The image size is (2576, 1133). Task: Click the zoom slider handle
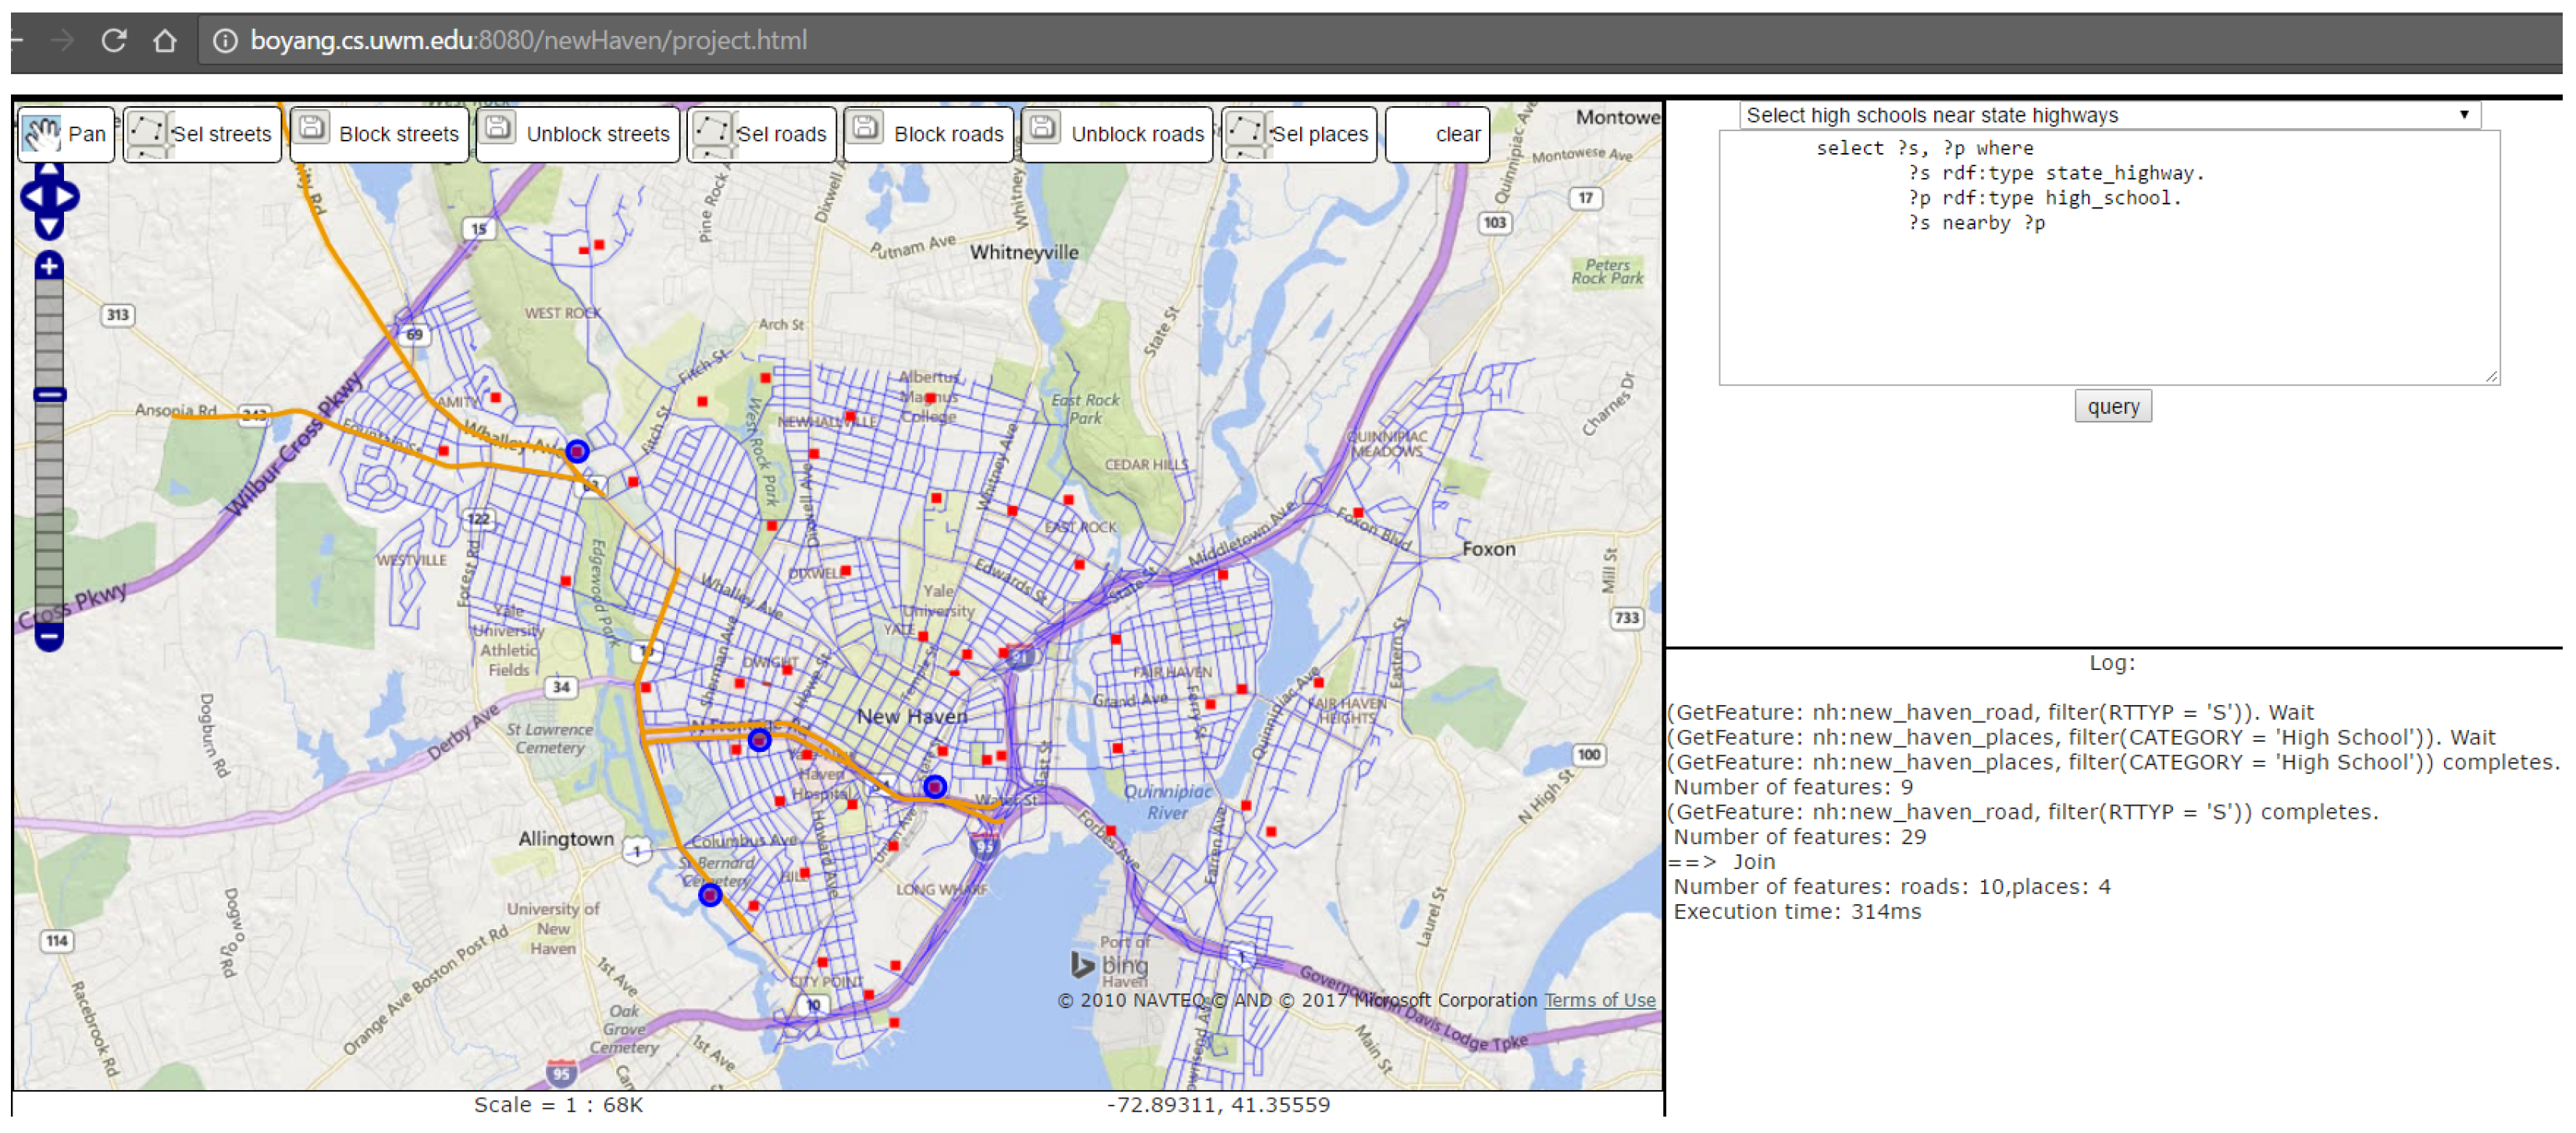pyautogui.click(x=49, y=394)
